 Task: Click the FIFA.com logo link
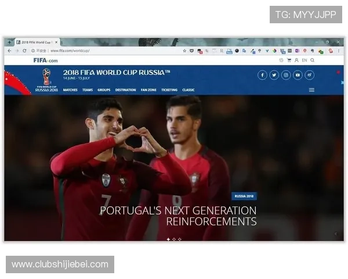(45, 60)
